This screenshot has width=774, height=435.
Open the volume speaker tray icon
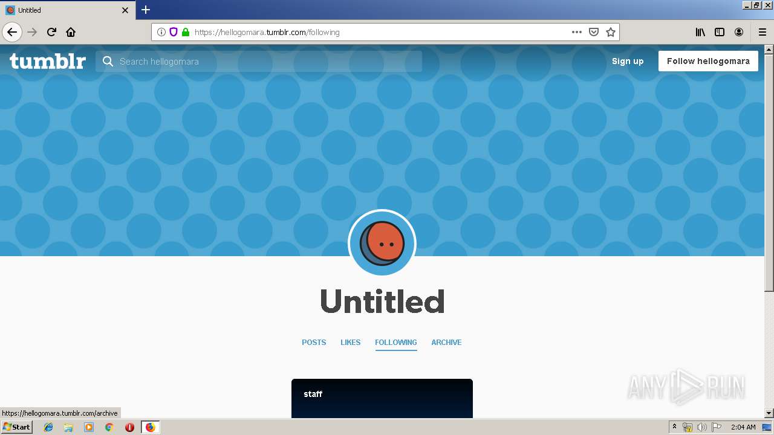701,427
